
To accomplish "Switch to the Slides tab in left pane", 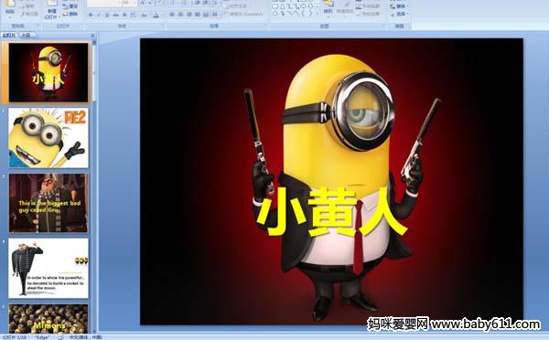I will click(x=9, y=35).
